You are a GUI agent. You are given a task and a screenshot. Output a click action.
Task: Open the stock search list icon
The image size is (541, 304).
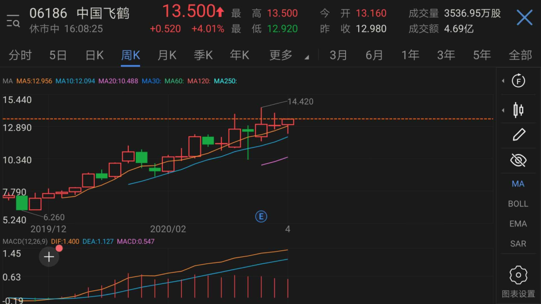(14, 21)
